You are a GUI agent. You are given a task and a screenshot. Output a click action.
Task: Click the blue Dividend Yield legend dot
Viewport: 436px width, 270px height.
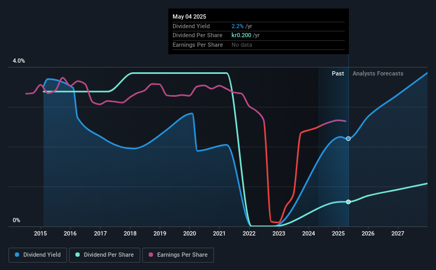[17, 255]
